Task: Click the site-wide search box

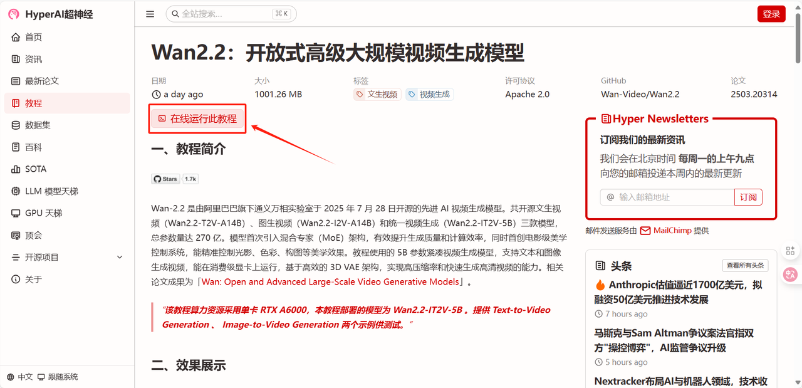Action: pyautogui.click(x=231, y=14)
